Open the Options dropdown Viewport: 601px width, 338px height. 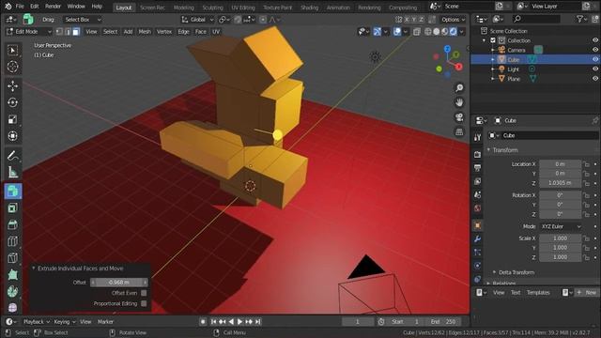tap(453, 20)
